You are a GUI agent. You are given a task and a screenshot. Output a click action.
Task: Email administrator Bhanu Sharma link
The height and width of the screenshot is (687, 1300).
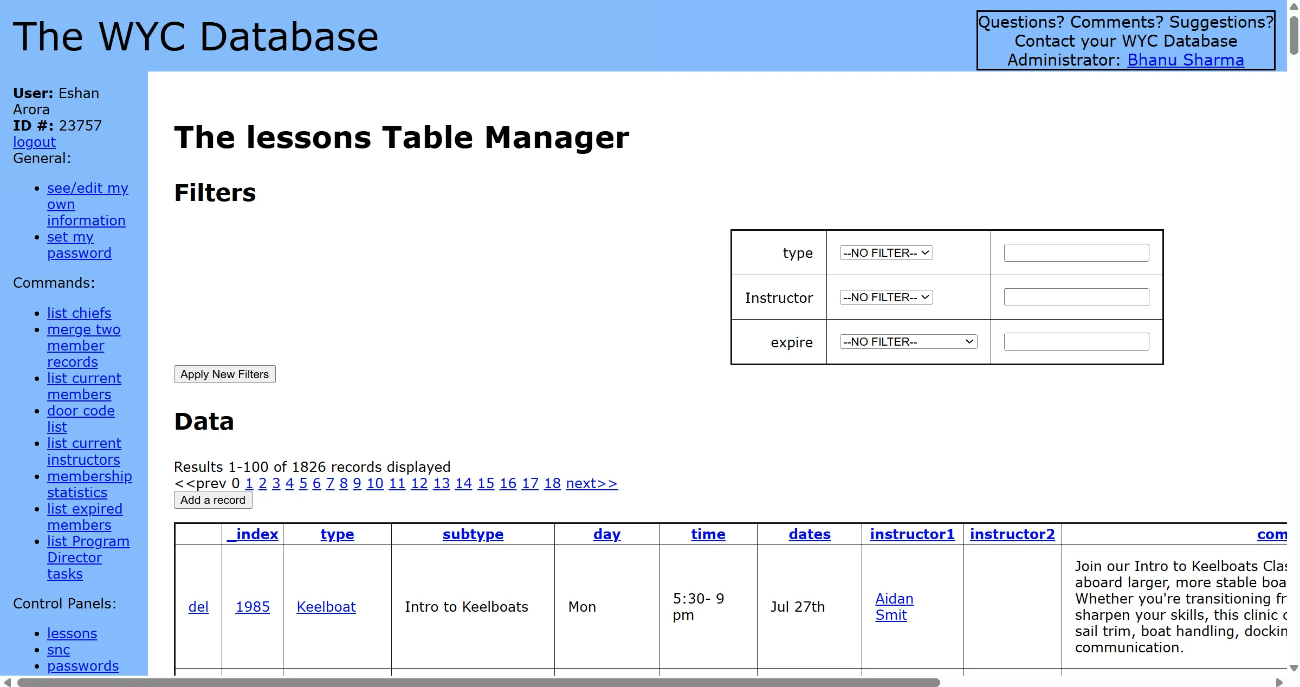tap(1186, 60)
